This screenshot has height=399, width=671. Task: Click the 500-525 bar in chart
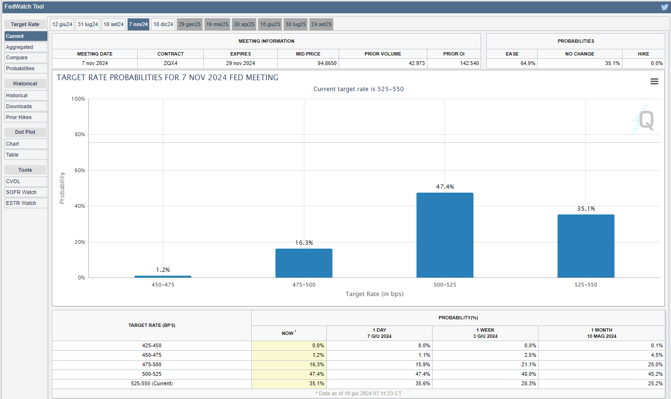(444, 235)
